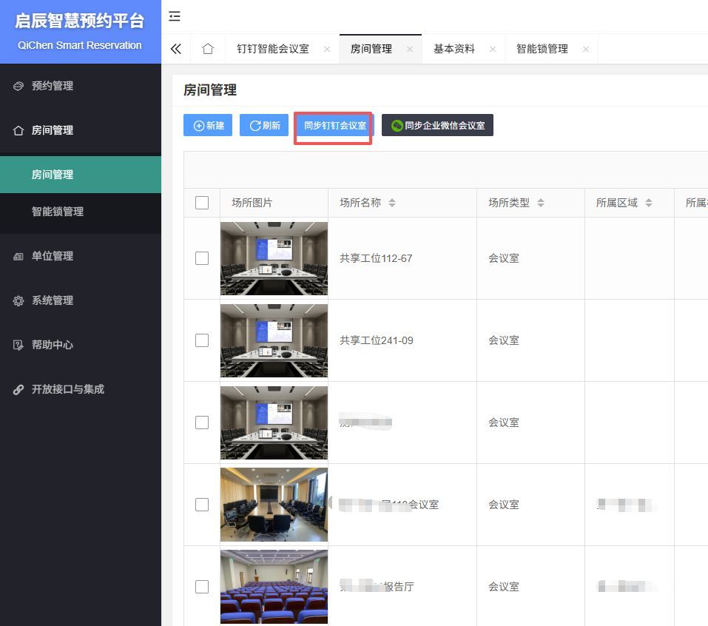The image size is (708, 626).
Task: Switch to the 基本资料 tab
Action: pyautogui.click(x=454, y=50)
